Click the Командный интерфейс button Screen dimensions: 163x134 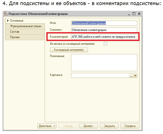pos(69,50)
